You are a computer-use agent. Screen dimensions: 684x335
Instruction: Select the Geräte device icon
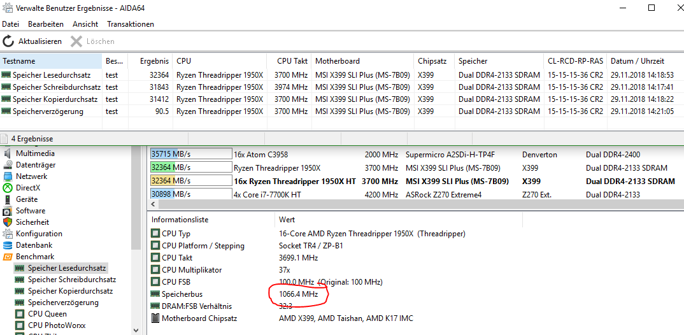(x=8, y=199)
